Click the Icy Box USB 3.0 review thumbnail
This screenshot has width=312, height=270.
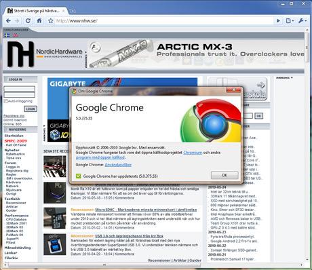[x=55, y=244]
